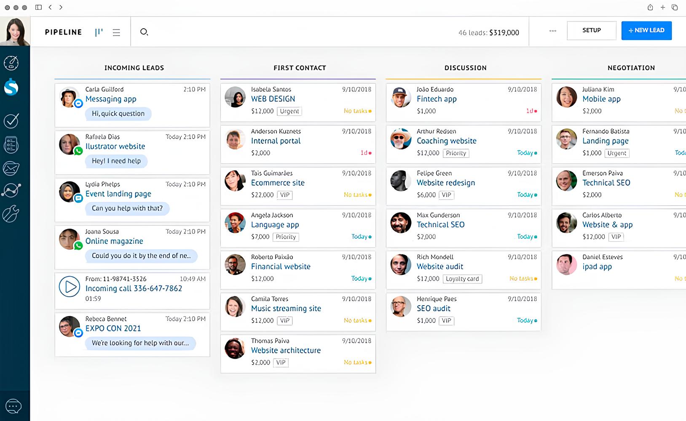This screenshot has height=421, width=686.
Task: Open the tasks checkmark icon in sidebar
Action: [11, 121]
